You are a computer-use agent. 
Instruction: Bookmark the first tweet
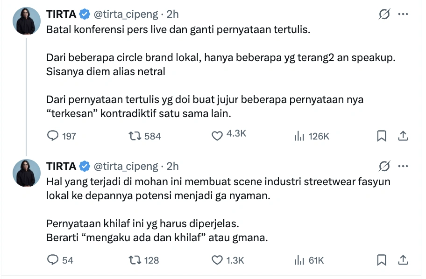382,136
